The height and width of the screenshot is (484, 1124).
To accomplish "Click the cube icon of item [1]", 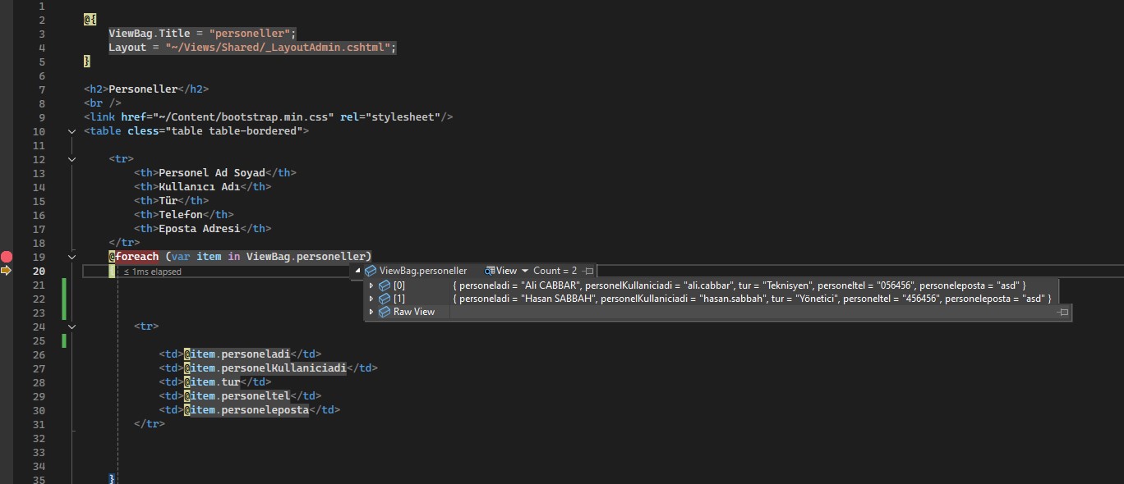I will click(x=385, y=299).
